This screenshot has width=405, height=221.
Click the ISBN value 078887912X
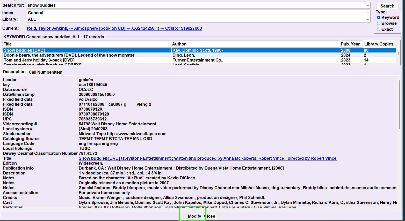click(x=91, y=109)
